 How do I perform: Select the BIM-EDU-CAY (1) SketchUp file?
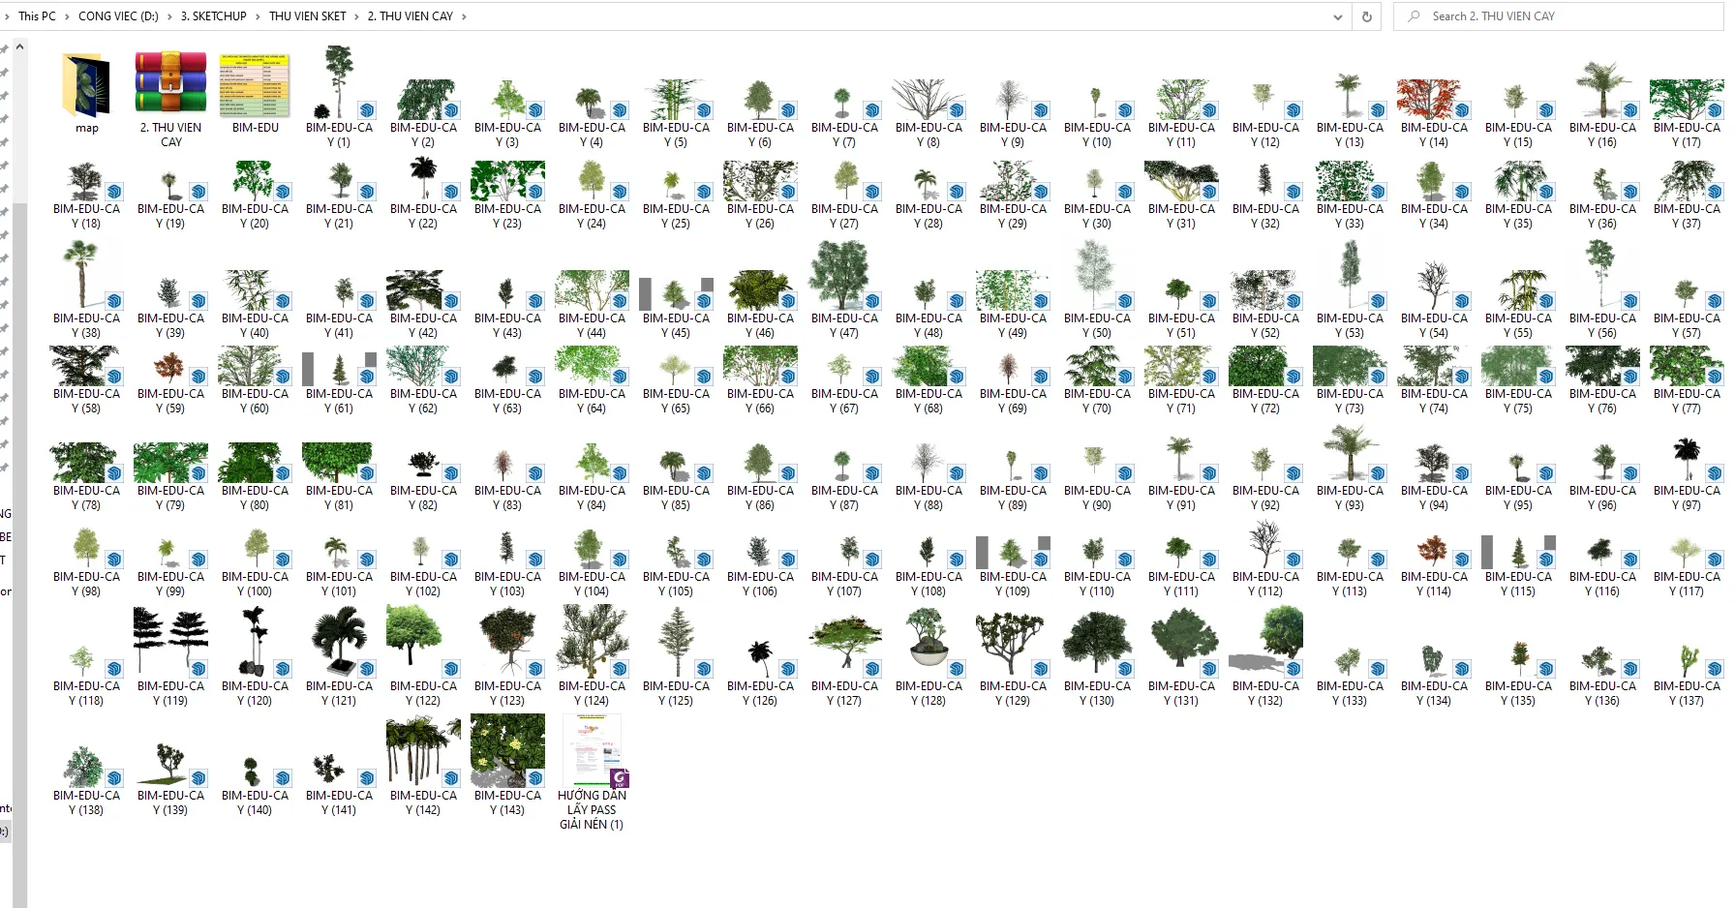pyautogui.click(x=339, y=85)
